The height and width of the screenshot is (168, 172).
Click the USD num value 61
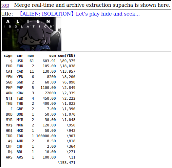[32, 61]
